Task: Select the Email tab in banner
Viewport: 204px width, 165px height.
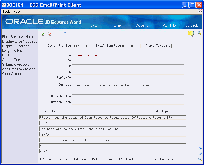Action: 118,25
